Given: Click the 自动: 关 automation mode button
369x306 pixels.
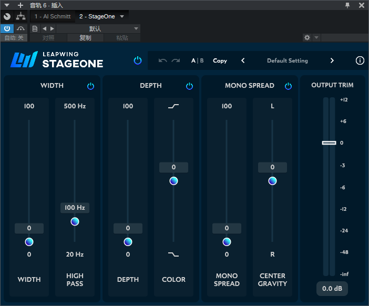Looking at the screenshot, I should (14, 38).
